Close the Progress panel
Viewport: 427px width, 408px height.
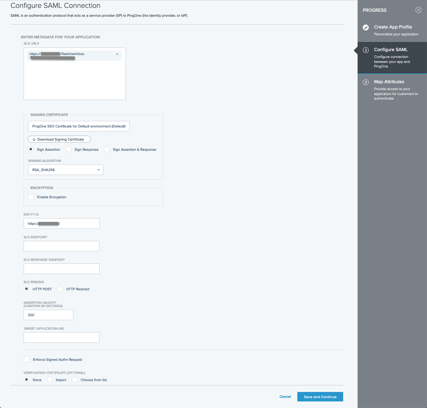coord(418,10)
